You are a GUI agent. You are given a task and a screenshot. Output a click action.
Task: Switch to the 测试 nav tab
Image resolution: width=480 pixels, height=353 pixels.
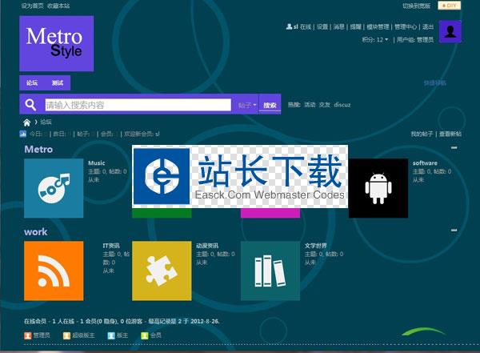[x=58, y=82]
